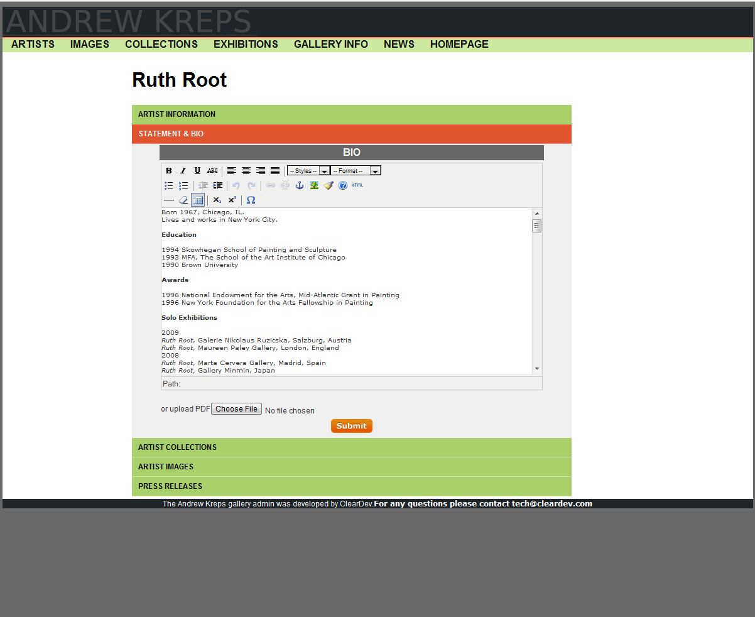Toggle strikethrough formatting
The image size is (755, 617).
[212, 171]
